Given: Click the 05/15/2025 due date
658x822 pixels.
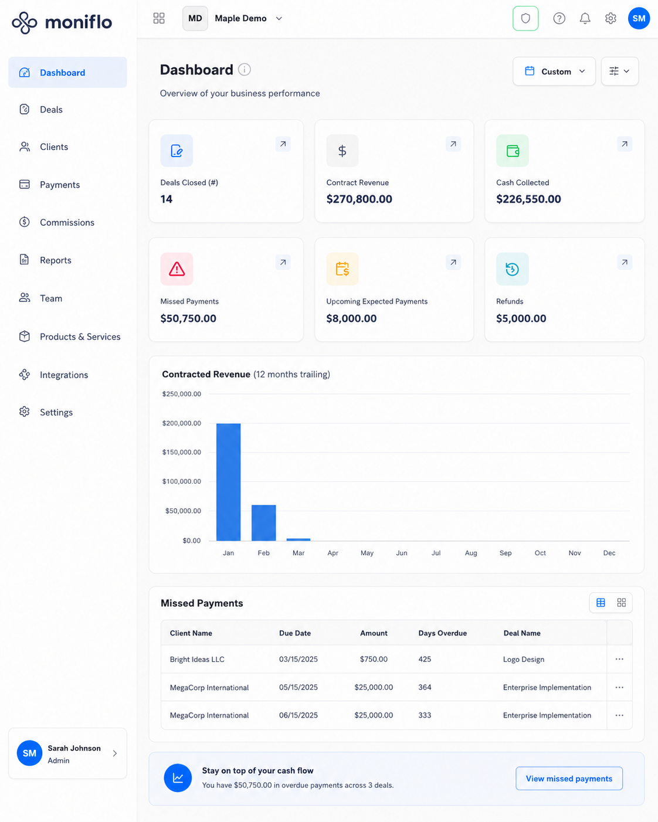Looking at the screenshot, I should tap(299, 688).
